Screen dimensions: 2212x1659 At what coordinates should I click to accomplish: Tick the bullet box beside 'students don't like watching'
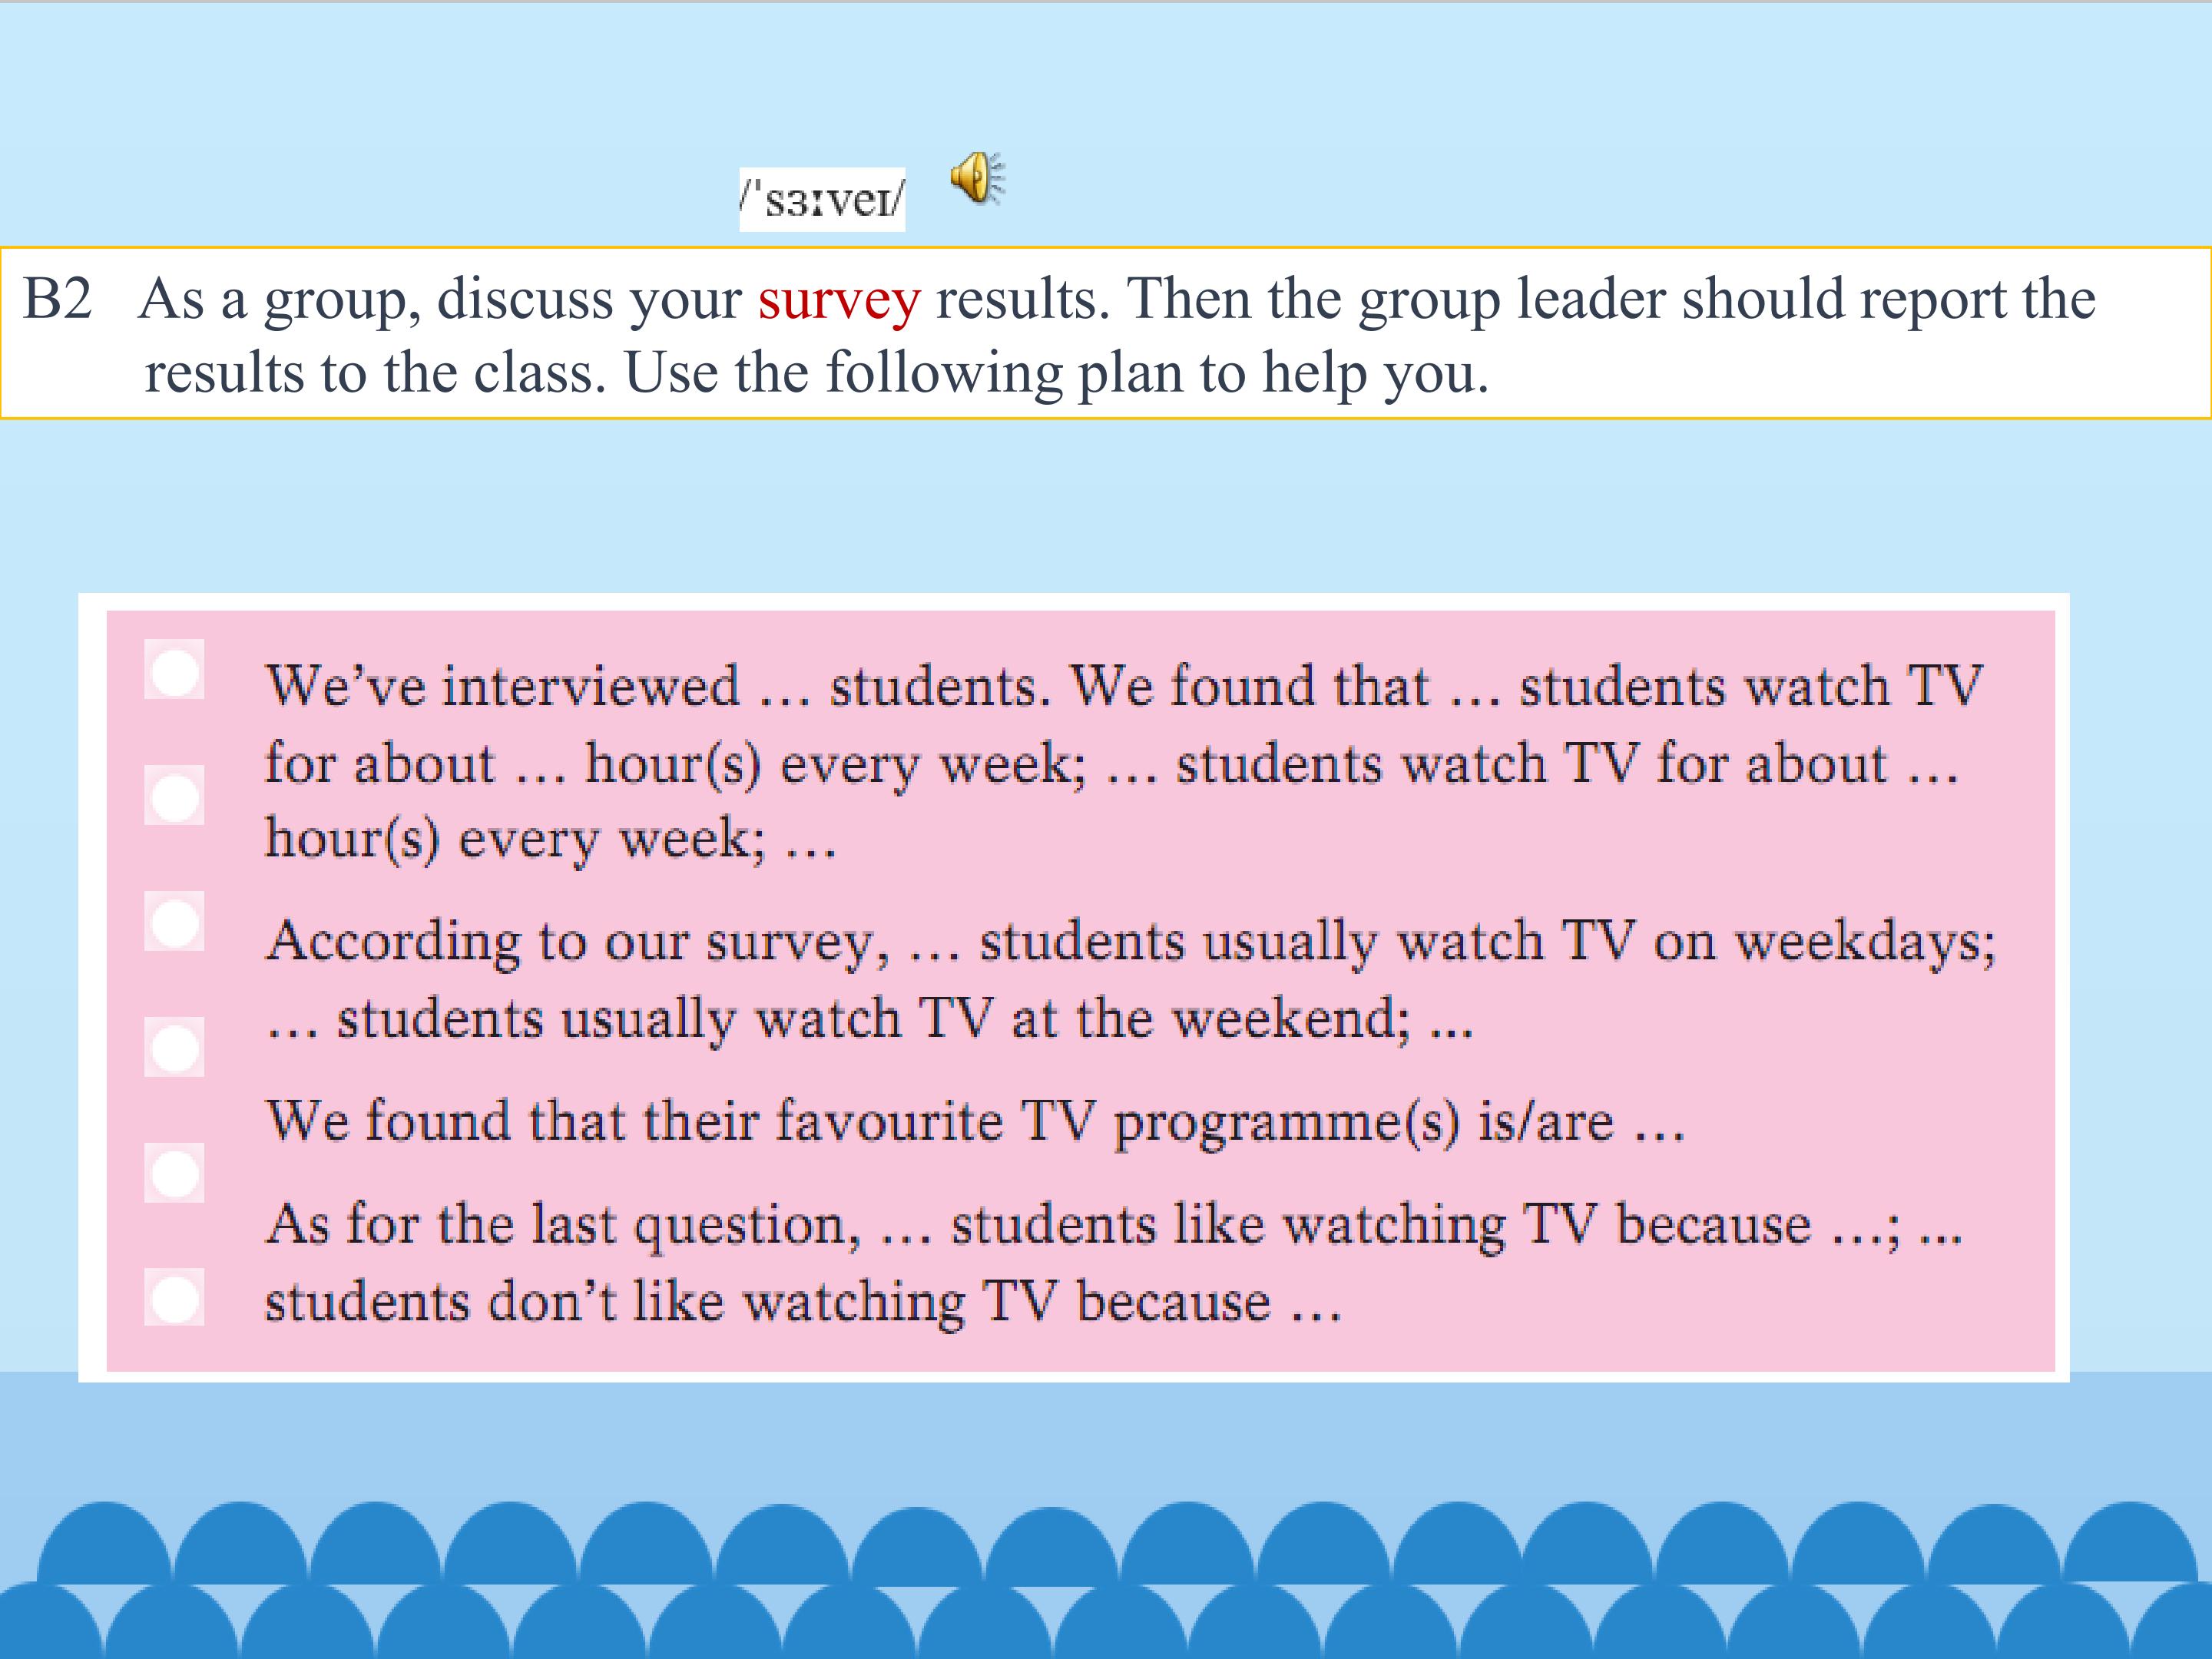(174, 1298)
